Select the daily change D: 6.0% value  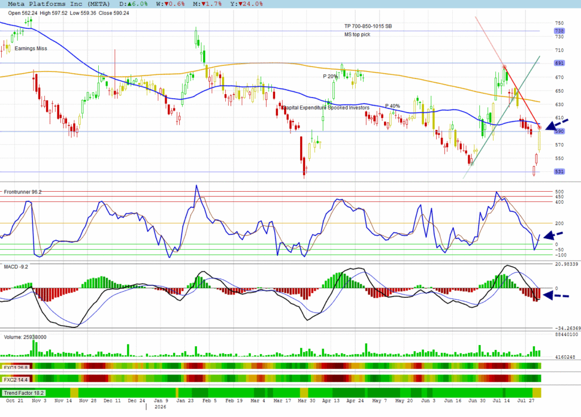tap(133, 4)
